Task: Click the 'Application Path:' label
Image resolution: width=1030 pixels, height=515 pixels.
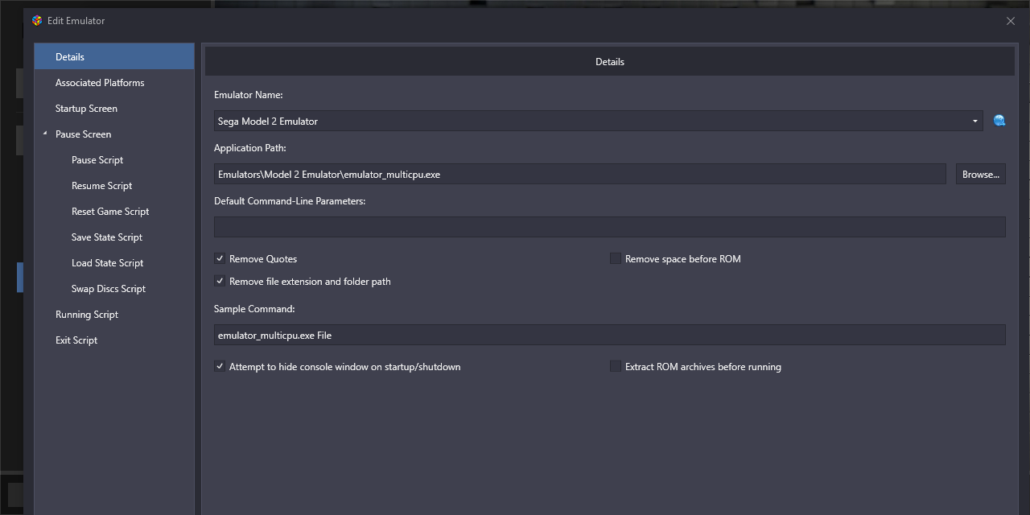Action: pyautogui.click(x=250, y=148)
